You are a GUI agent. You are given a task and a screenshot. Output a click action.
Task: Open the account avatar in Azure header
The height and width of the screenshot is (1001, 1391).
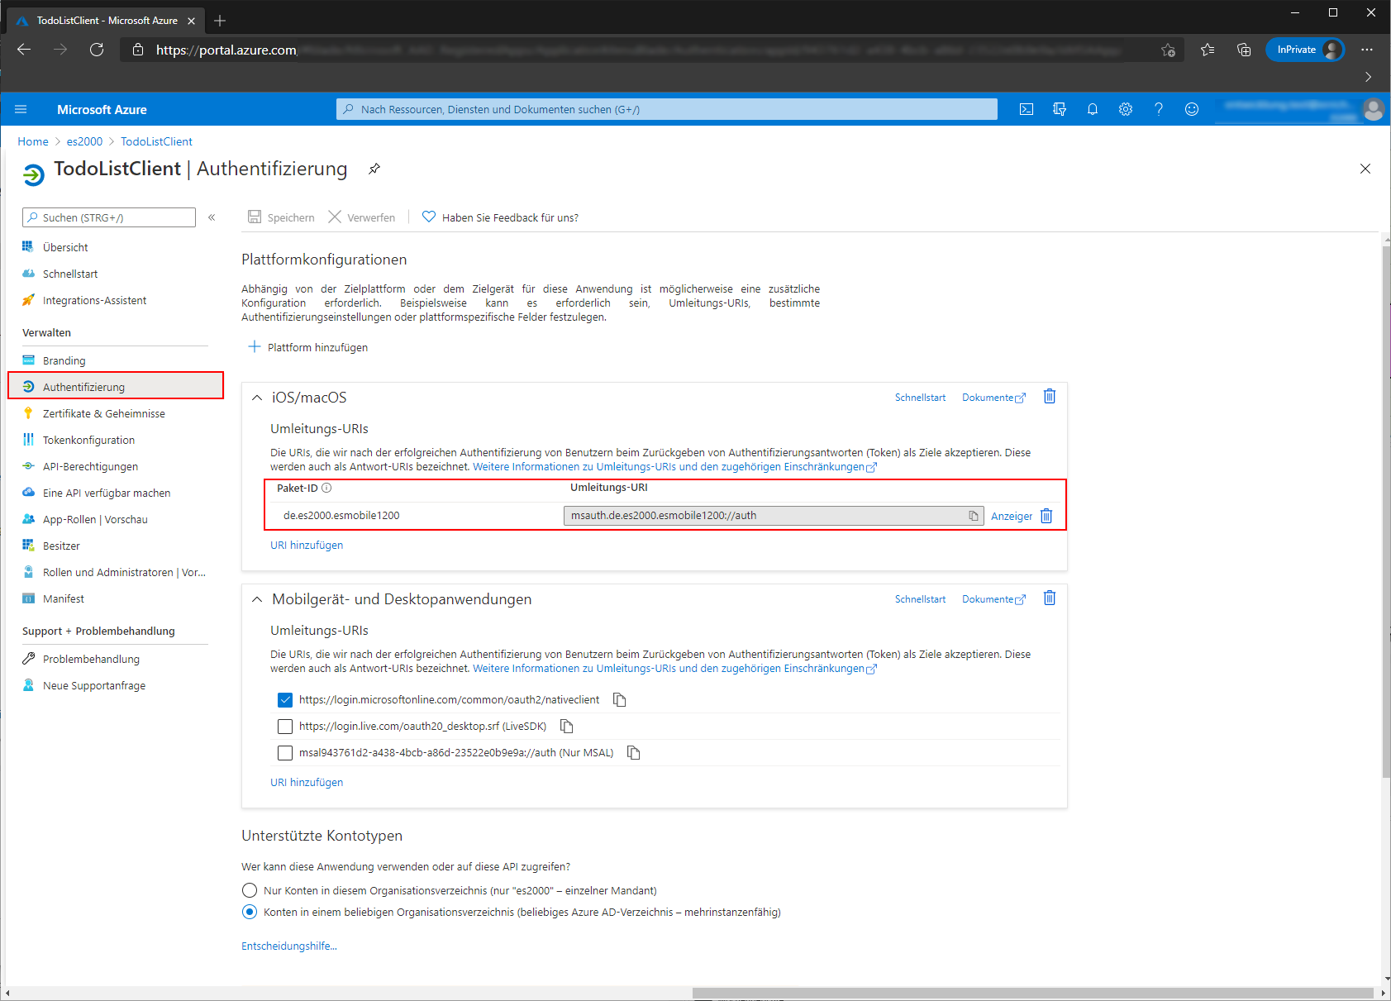pos(1374,109)
